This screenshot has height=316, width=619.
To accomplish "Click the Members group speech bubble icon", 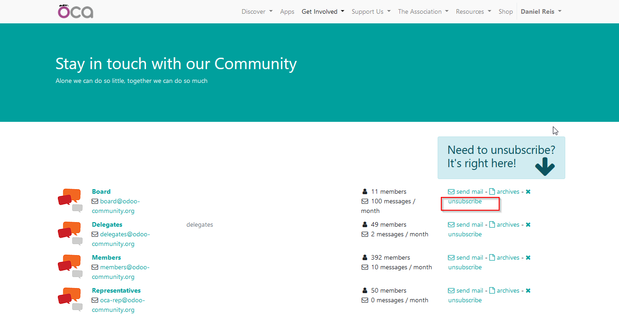I will pos(70,267).
